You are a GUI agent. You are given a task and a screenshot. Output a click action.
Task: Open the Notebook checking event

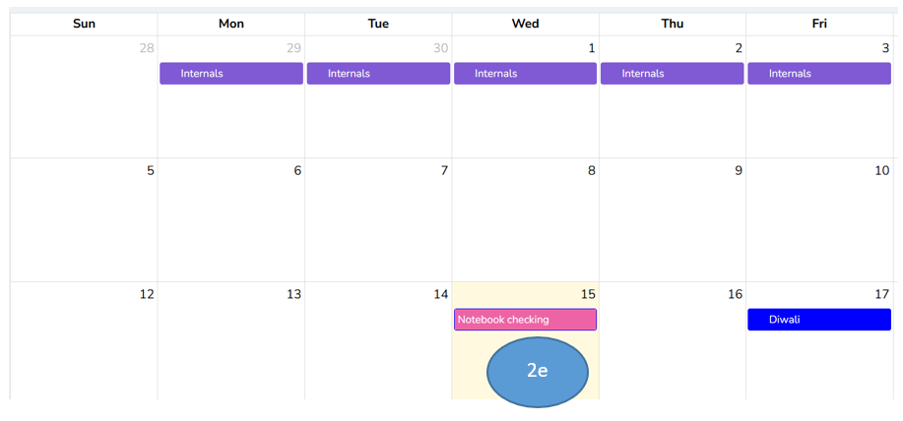[x=525, y=320]
